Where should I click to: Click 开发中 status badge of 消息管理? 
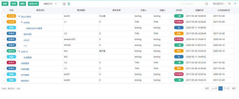coord(11,63)
